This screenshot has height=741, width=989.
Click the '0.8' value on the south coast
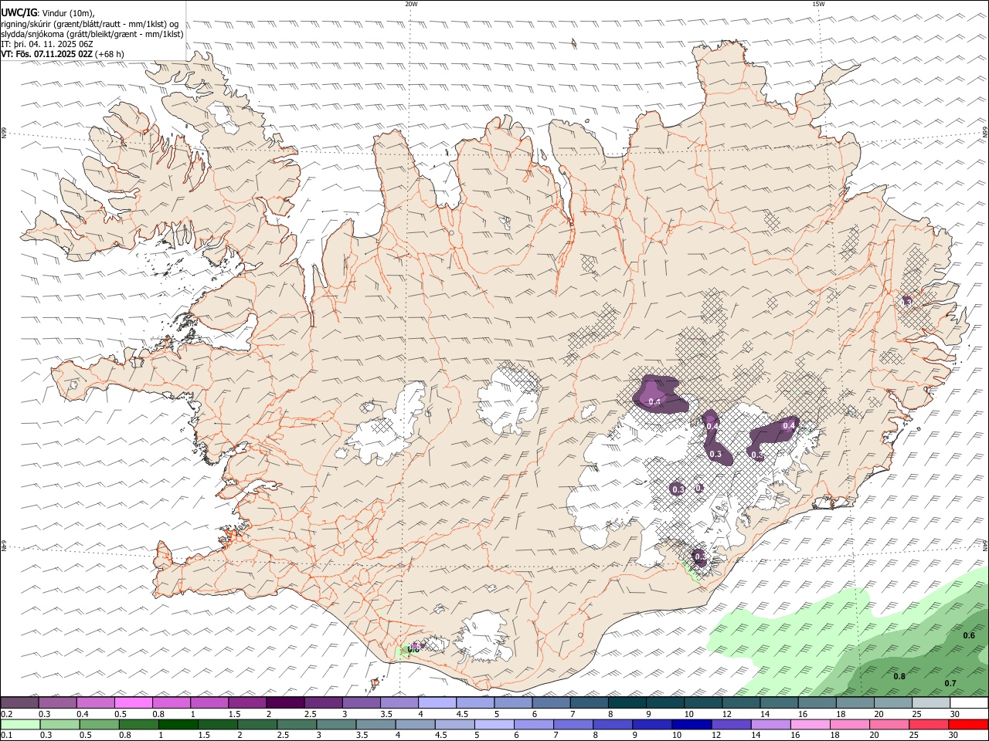pos(413,649)
